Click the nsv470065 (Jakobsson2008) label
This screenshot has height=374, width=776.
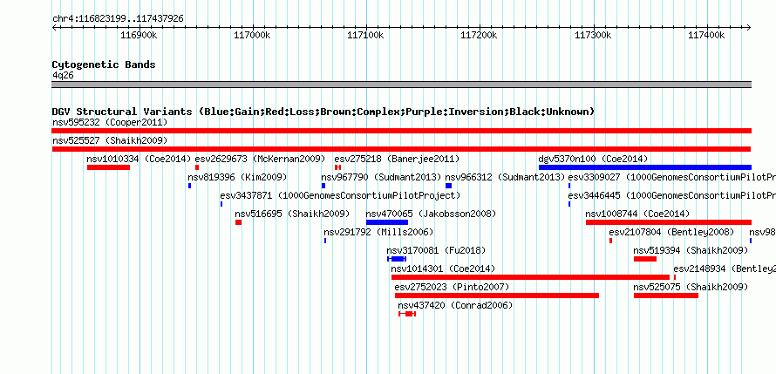tap(431, 214)
